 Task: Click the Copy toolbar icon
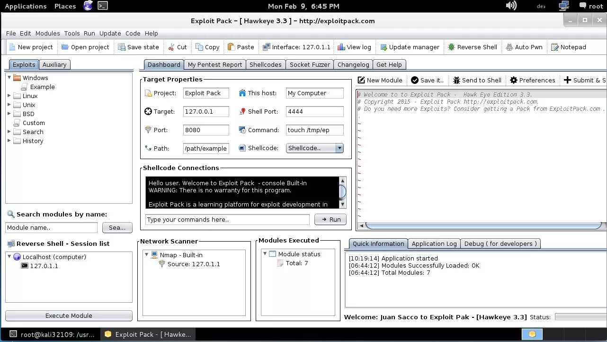[x=199, y=47]
